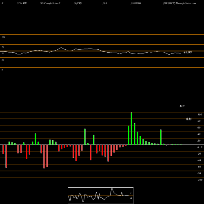Click the '1' label in the mini chart
This screenshot has height=204, width=204.
point(131,193)
